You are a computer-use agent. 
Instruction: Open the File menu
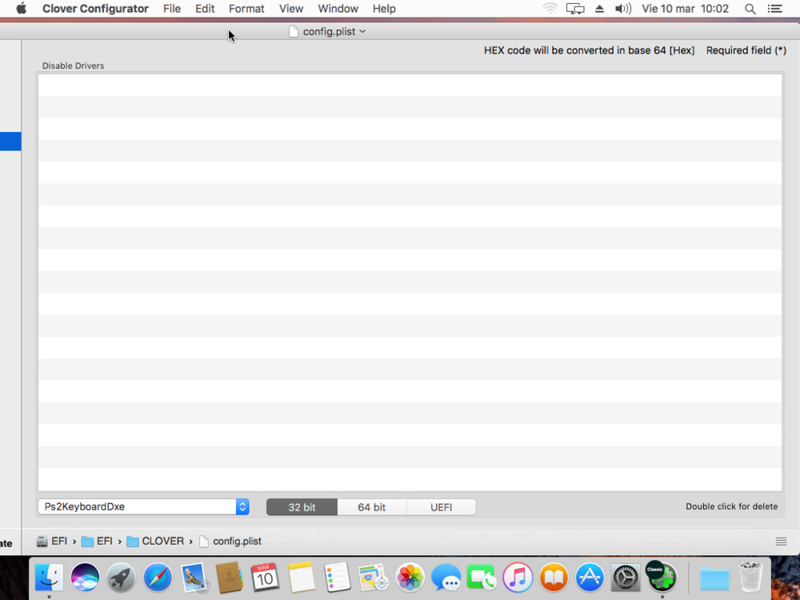tap(172, 9)
